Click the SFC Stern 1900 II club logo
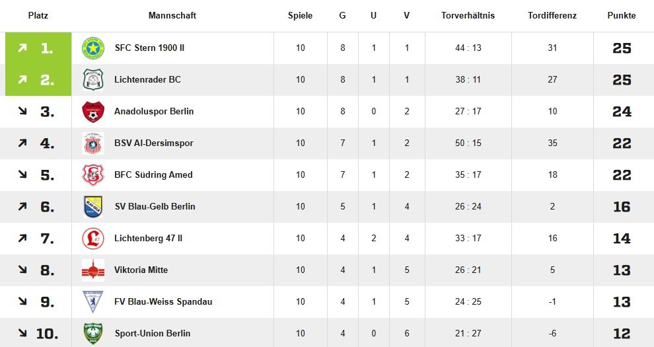Viewport: 654px width, 347px height. point(92,48)
